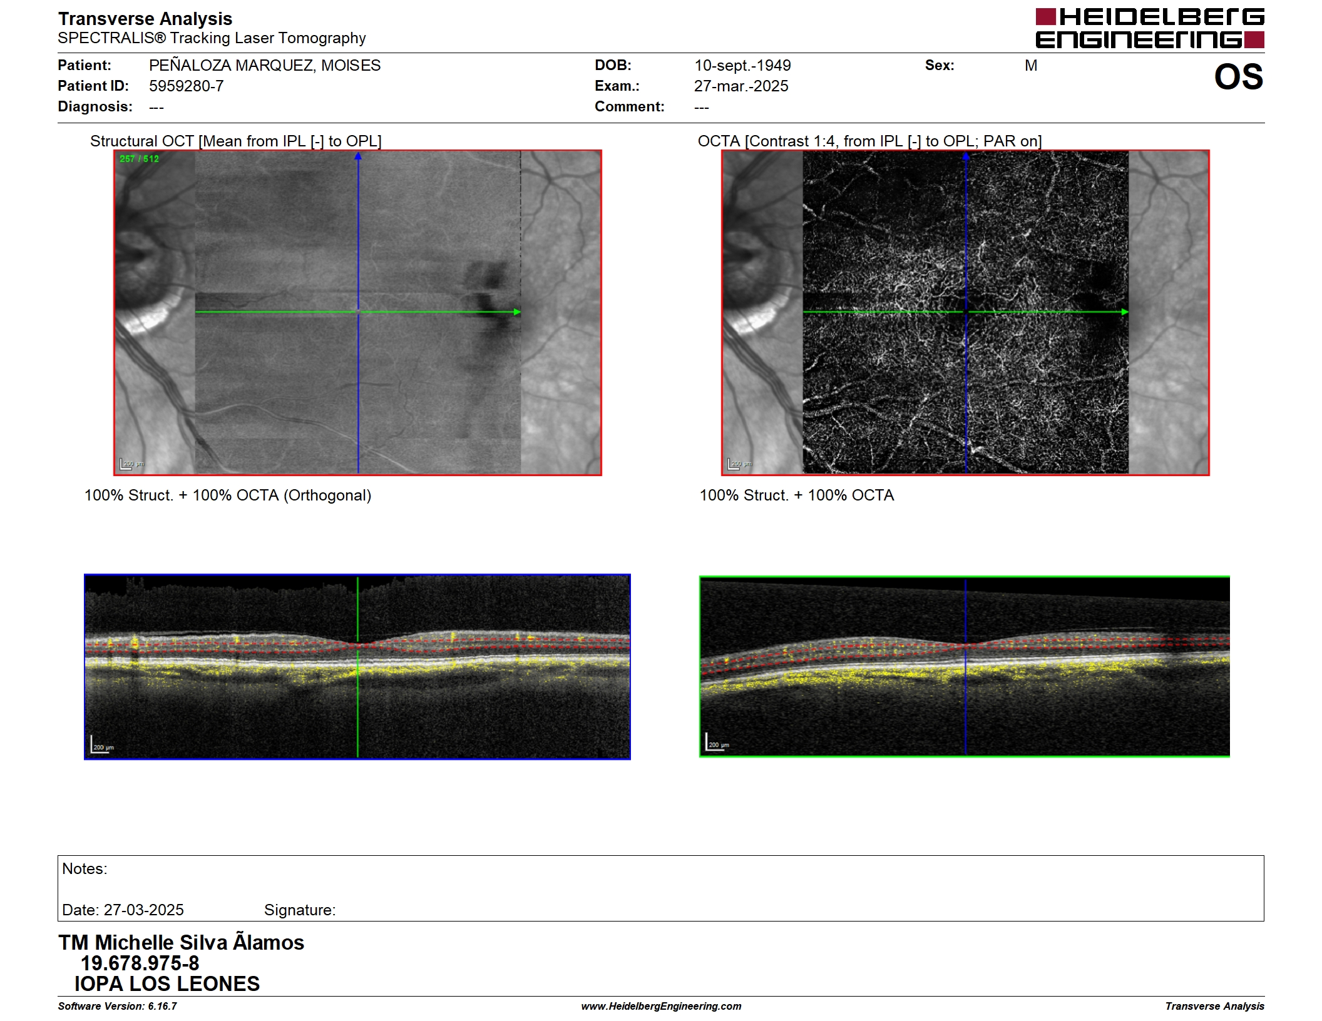The image size is (1322, 1021).
Task: Click the green arrowhead in OCTA image
Action: [x=1125, y=312]
